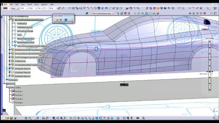Click the yellow folder icon in second toolbar row
This screenshot has height=123, width=219.
click(x=139, y=14)
